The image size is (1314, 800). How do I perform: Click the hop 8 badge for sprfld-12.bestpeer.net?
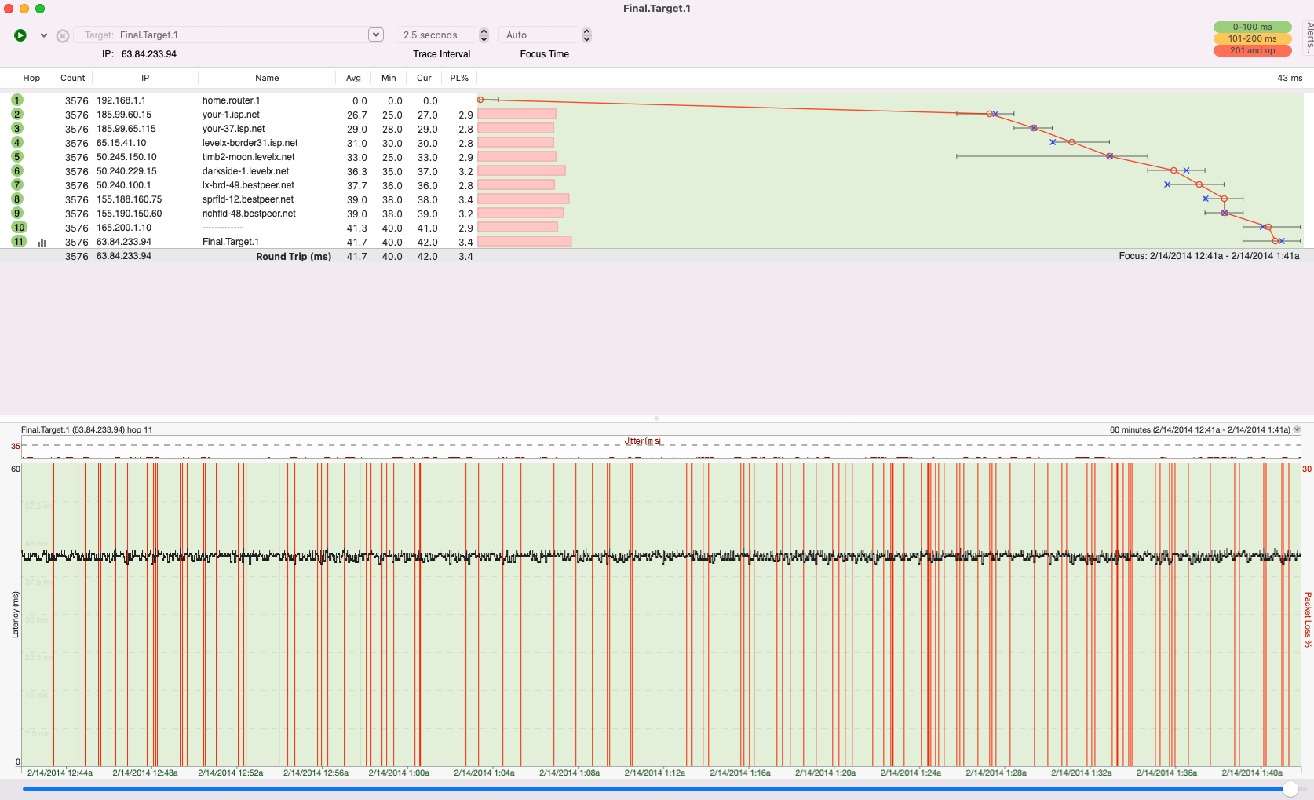pos(17,199)
